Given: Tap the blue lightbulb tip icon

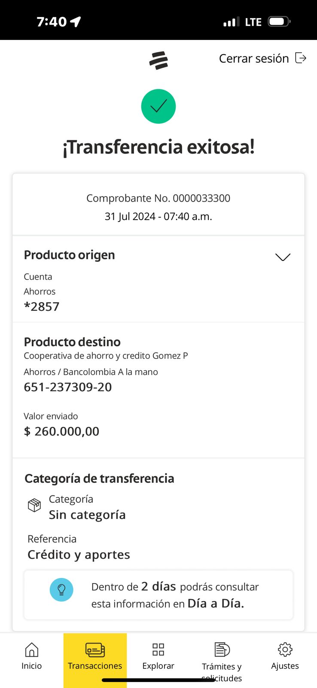Looking at the screenshot, I should [61, 590].
